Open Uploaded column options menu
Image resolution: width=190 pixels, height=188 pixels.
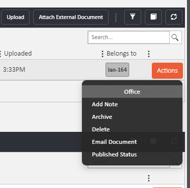(x=103, y=54)
